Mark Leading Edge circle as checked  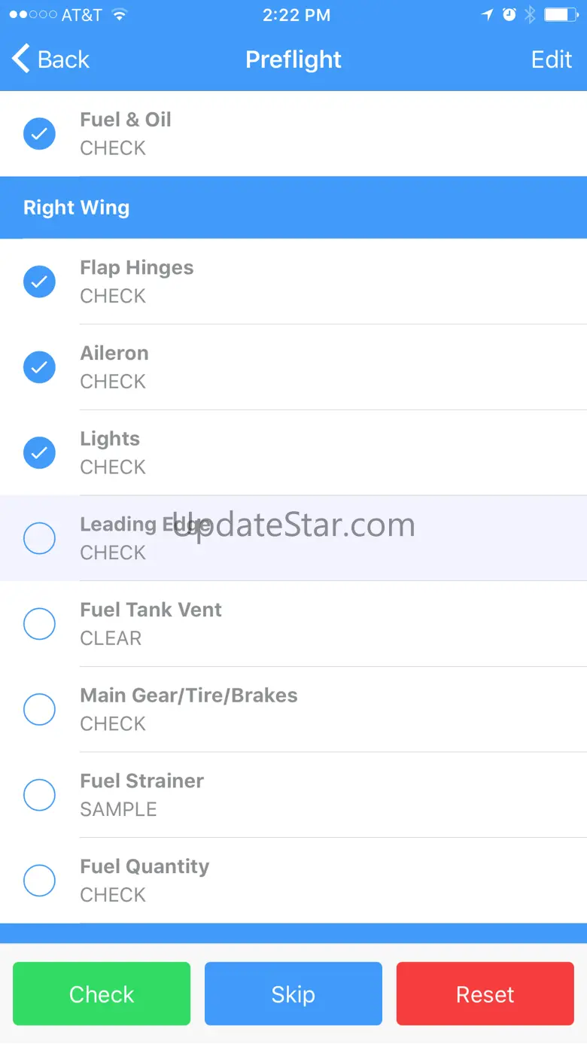tap(39, 538)
